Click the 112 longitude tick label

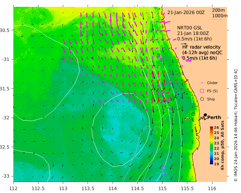pyautogui.click(x=13, y=188)
